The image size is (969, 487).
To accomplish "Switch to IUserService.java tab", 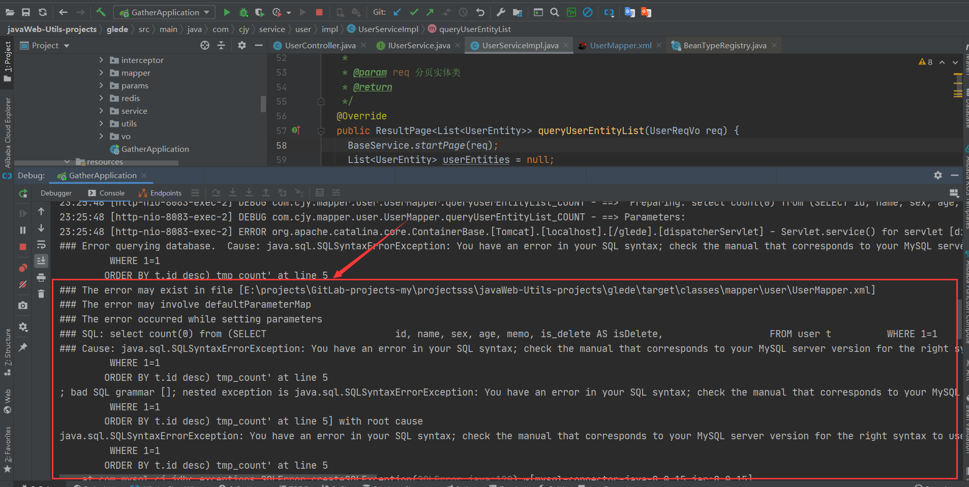I will coord(419,46).
